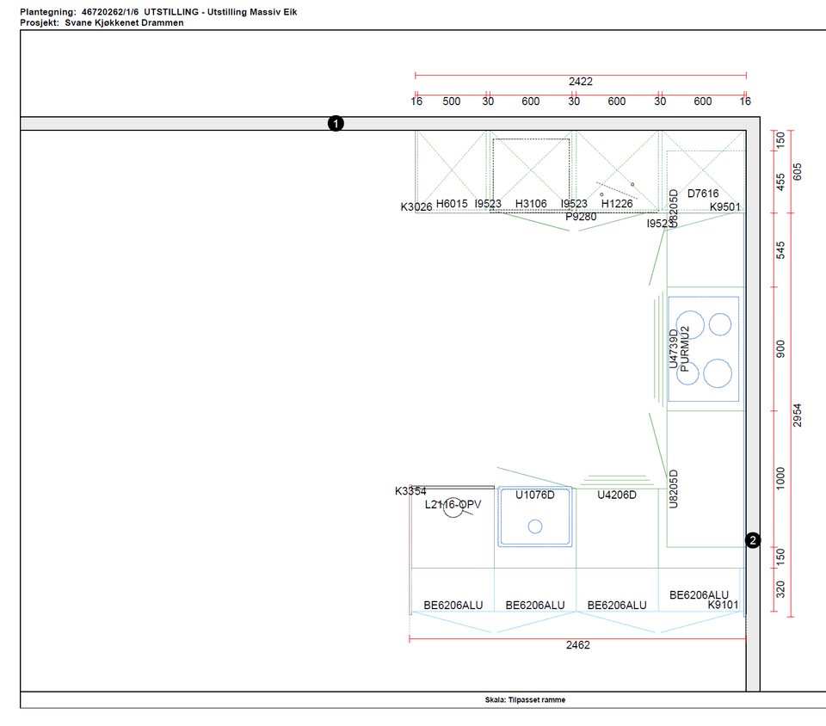Select the 1000 dimension value
This screenshot has height=726, width=826.
(x=780, y=478)
